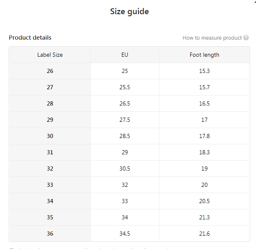Screen dimensions: 256x249
Task: Select label size 28 row cell
Action: coord(50,103)
